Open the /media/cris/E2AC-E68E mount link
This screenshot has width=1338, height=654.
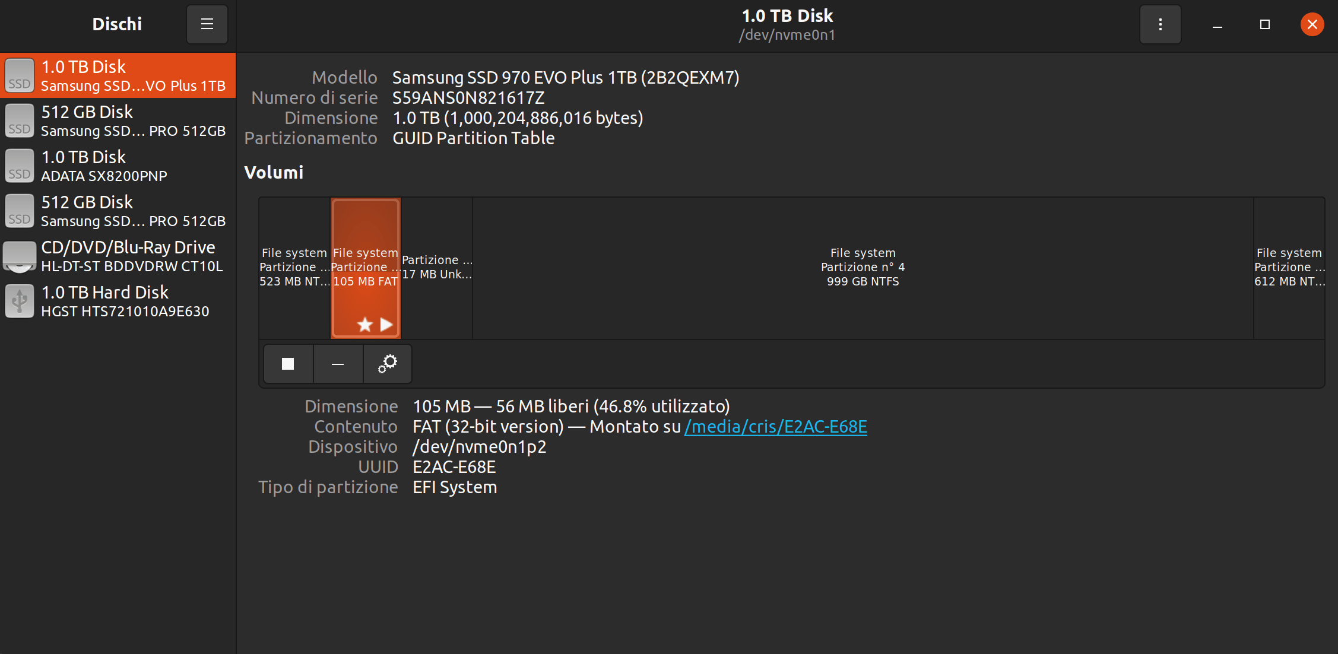pyautogui.click(x=775, y=427)
